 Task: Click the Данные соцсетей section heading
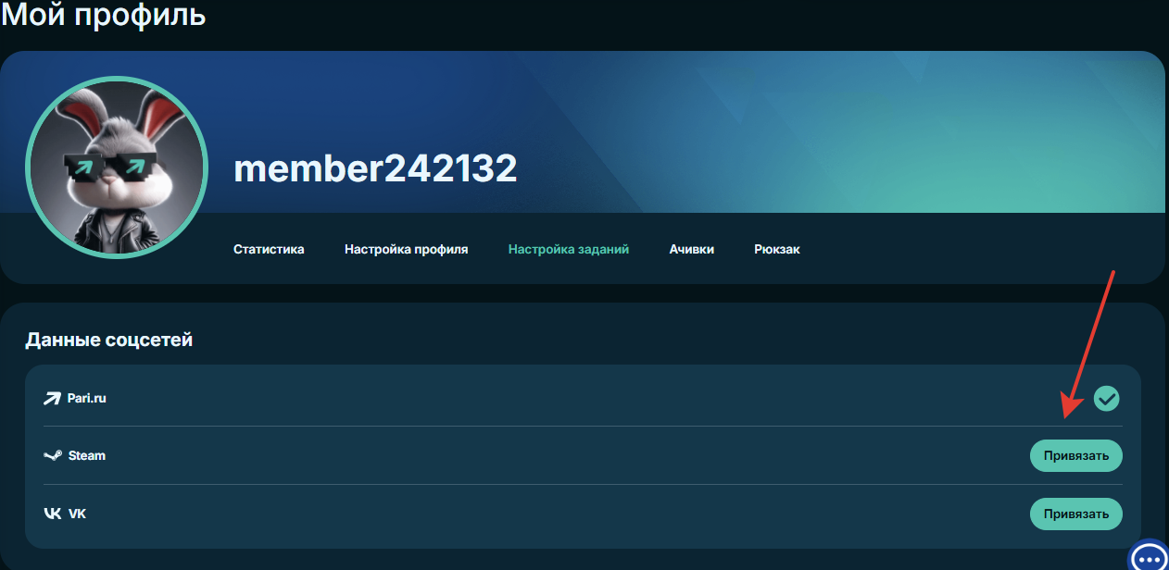108,340
